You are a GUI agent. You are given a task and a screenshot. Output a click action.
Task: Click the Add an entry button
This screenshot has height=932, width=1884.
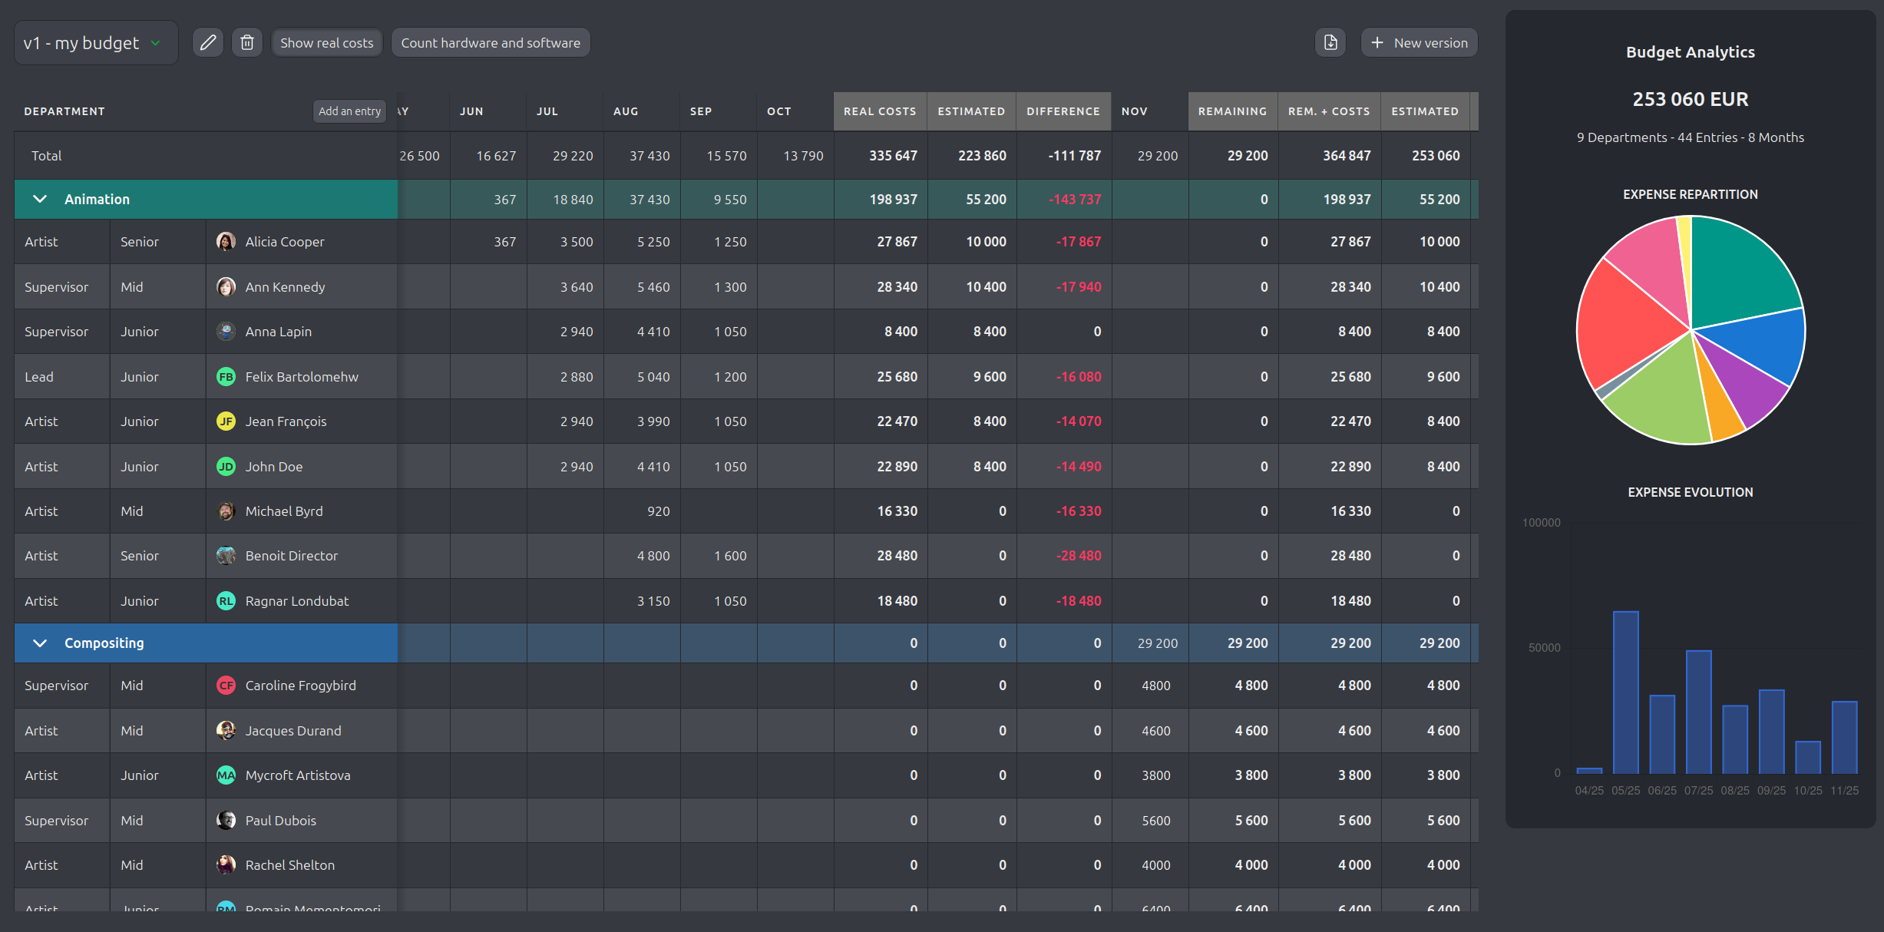349,111
